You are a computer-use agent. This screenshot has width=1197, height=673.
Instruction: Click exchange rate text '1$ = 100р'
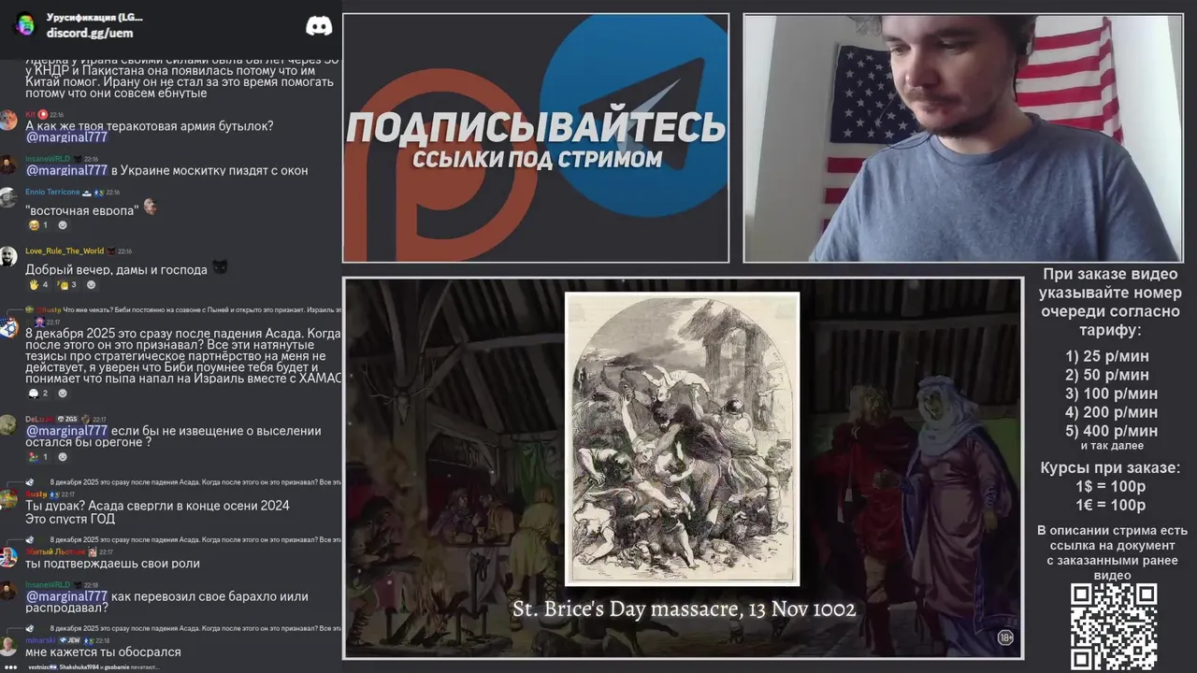pyautogui.click(x=1110, y=486)
